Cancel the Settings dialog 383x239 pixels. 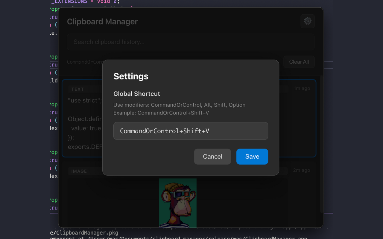[x=212, y=157]
